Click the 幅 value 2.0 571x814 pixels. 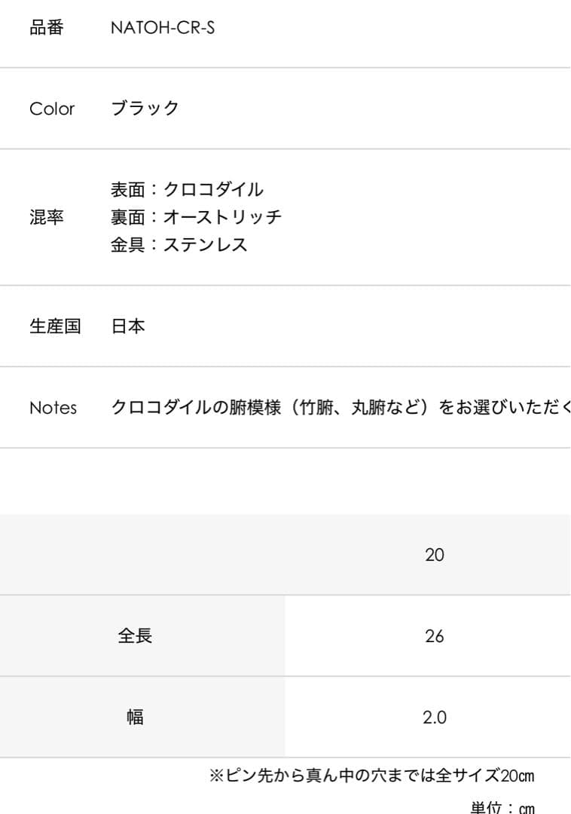[435, 718]
